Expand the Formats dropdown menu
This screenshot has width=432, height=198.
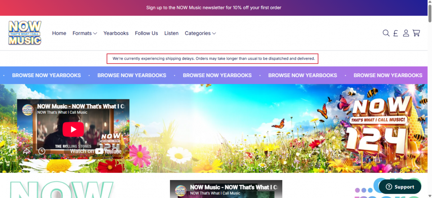(x=85, y=33)
